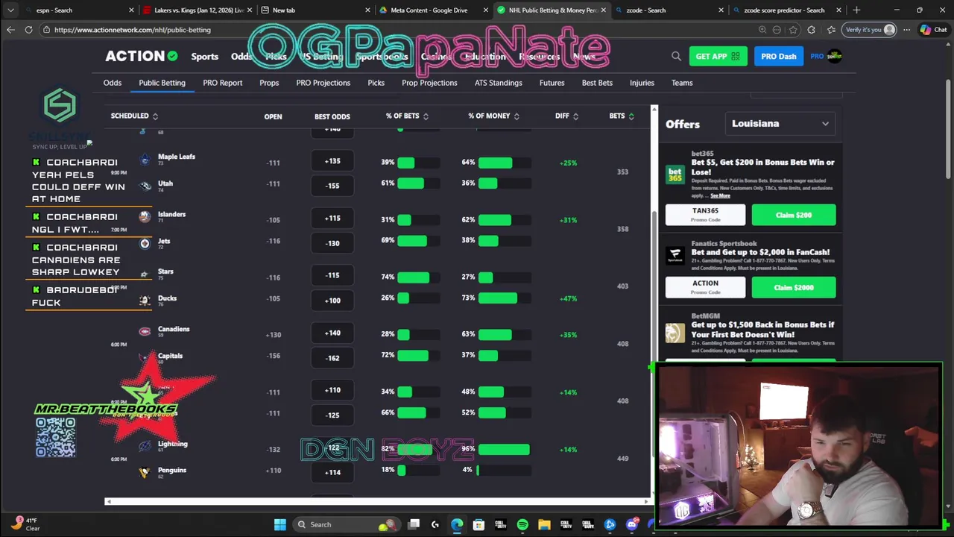Open the Louisiana state dropdown

780,124
